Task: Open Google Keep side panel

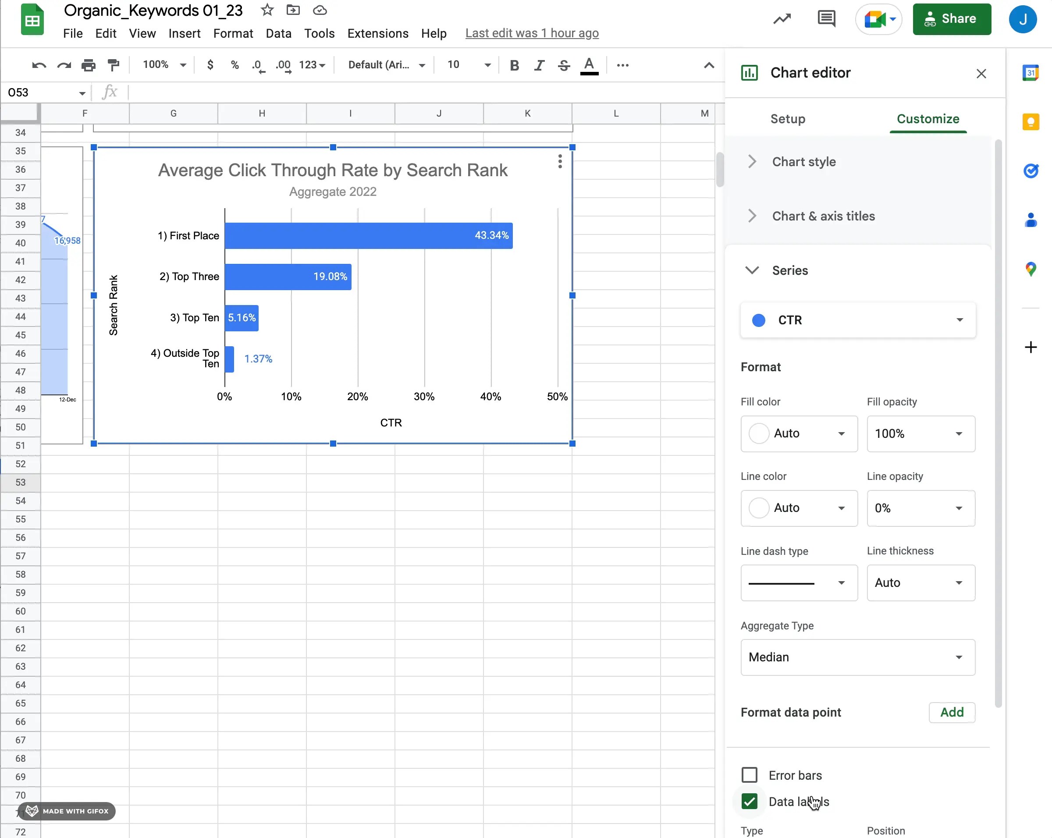Action: (1031, 121)
